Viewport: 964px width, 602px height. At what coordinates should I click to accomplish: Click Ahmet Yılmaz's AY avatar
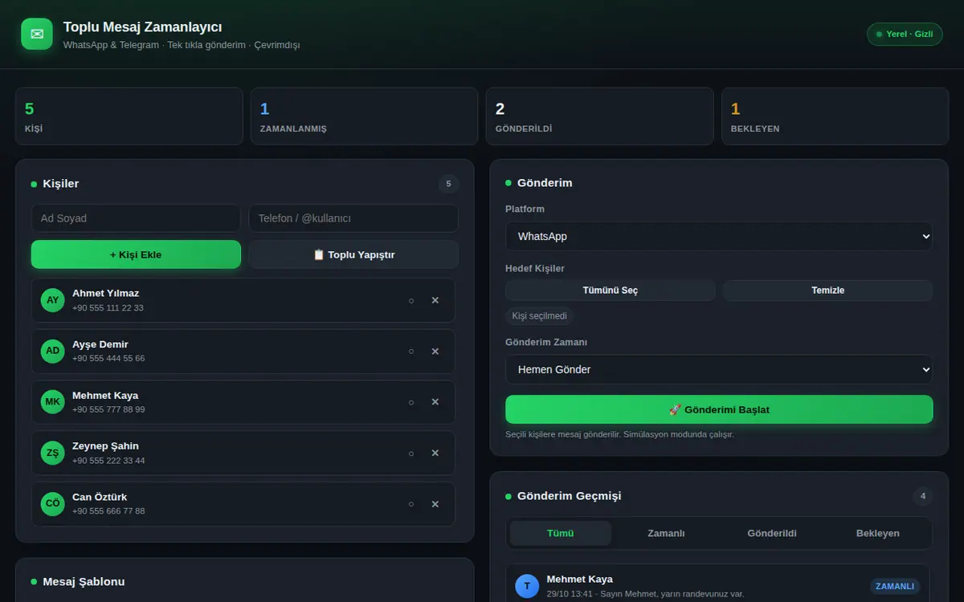(x=53, y=300)
